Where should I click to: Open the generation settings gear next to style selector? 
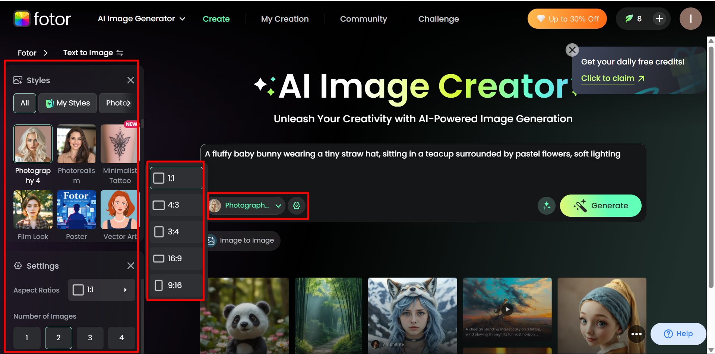pyautogui.click(x=297, y=205)
